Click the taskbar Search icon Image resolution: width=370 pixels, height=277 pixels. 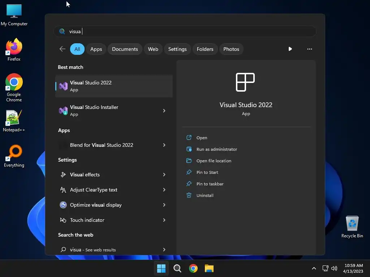tap(177, 268)
